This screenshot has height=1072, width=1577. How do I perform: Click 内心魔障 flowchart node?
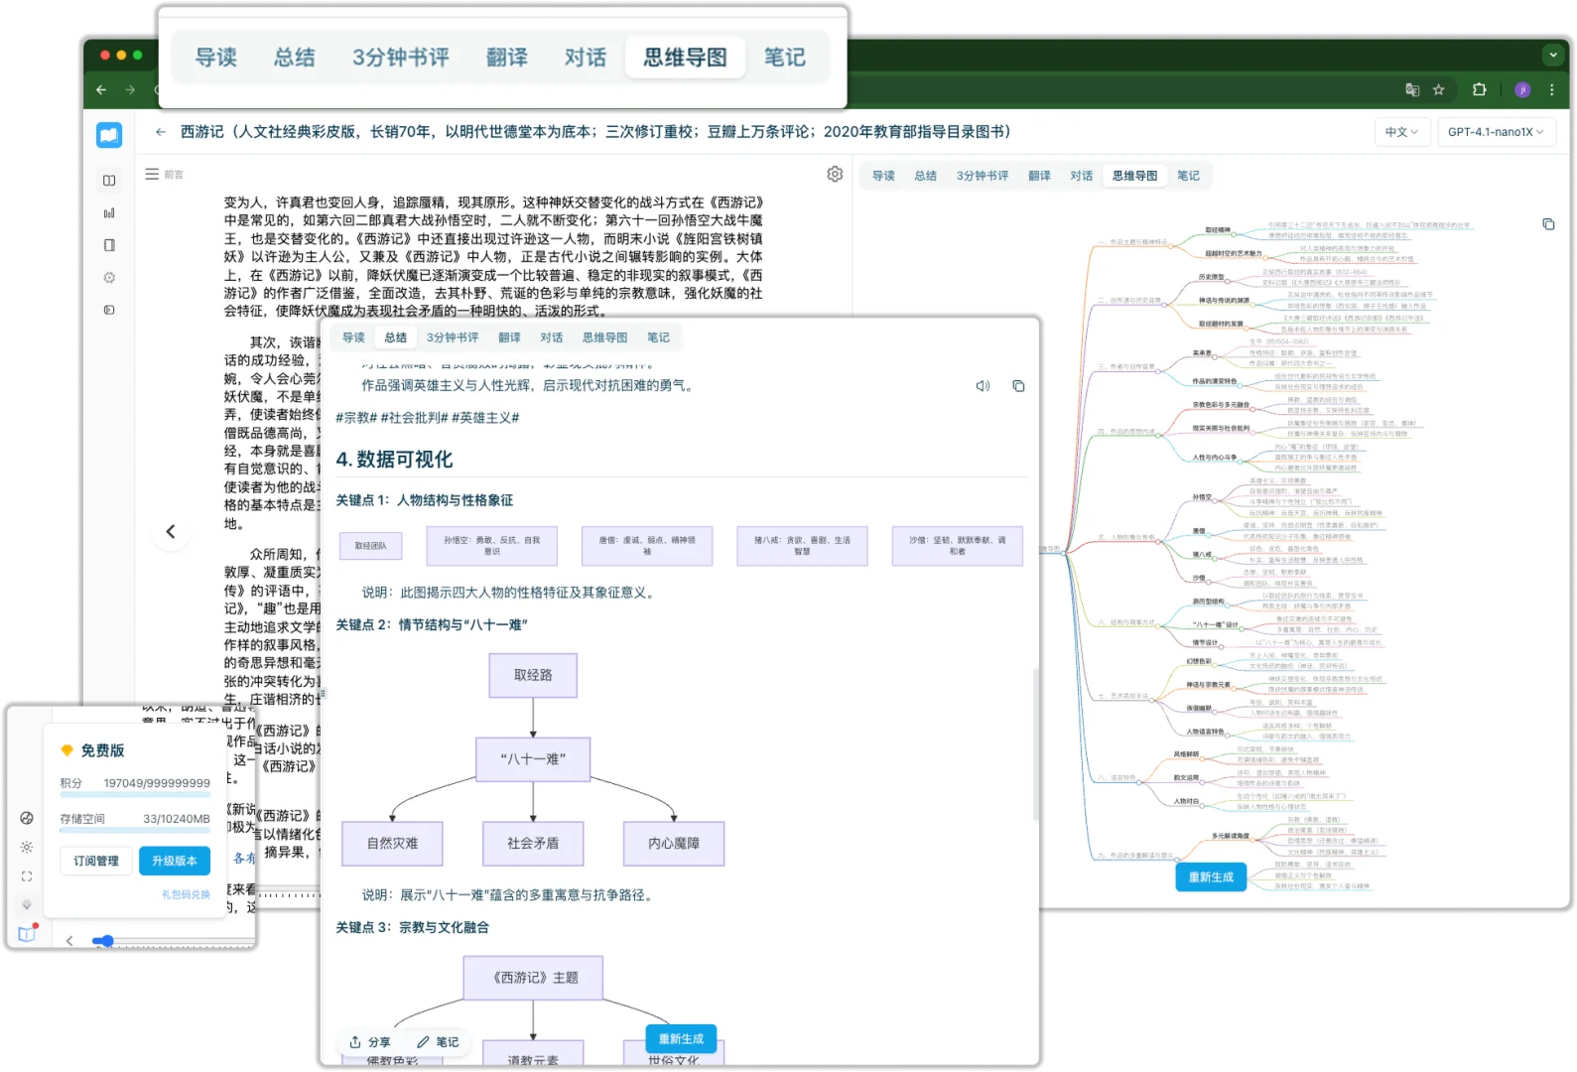point(674,843)
